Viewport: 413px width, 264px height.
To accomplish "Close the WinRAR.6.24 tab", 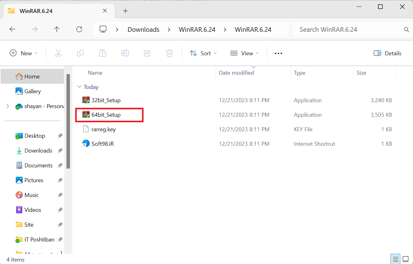I will tap(105, 11).
